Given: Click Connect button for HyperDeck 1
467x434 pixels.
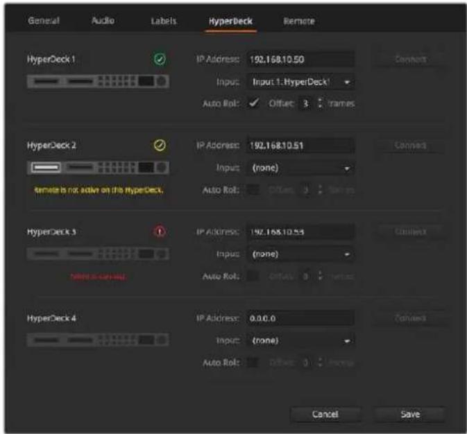Looking at the screenshot, I should 410,59.
